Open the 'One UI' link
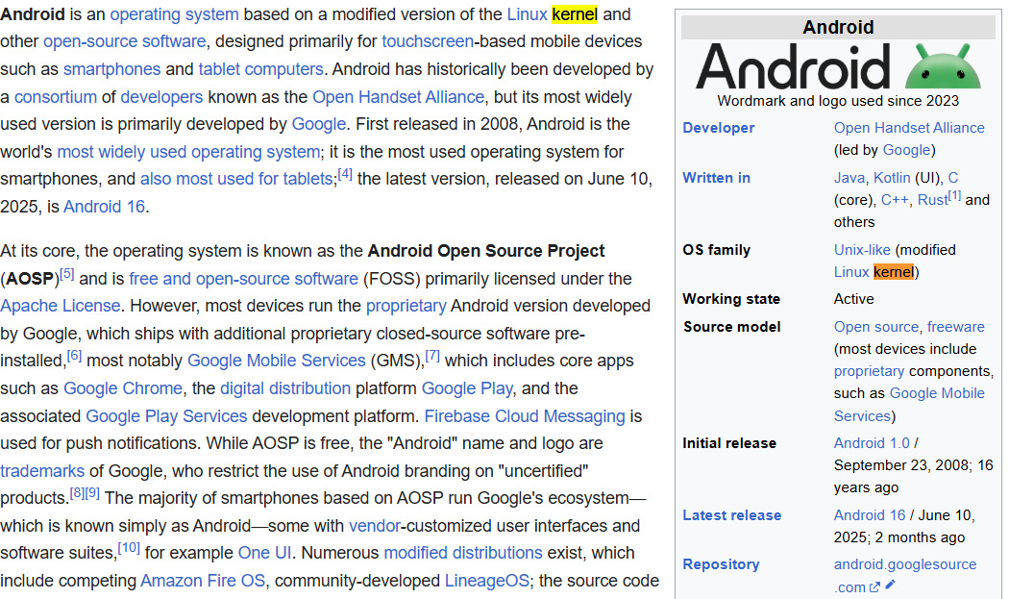 pos(264,553)
